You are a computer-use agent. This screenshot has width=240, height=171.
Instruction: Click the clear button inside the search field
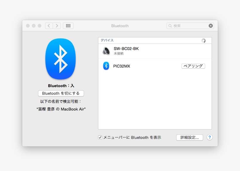pos(210,25)
